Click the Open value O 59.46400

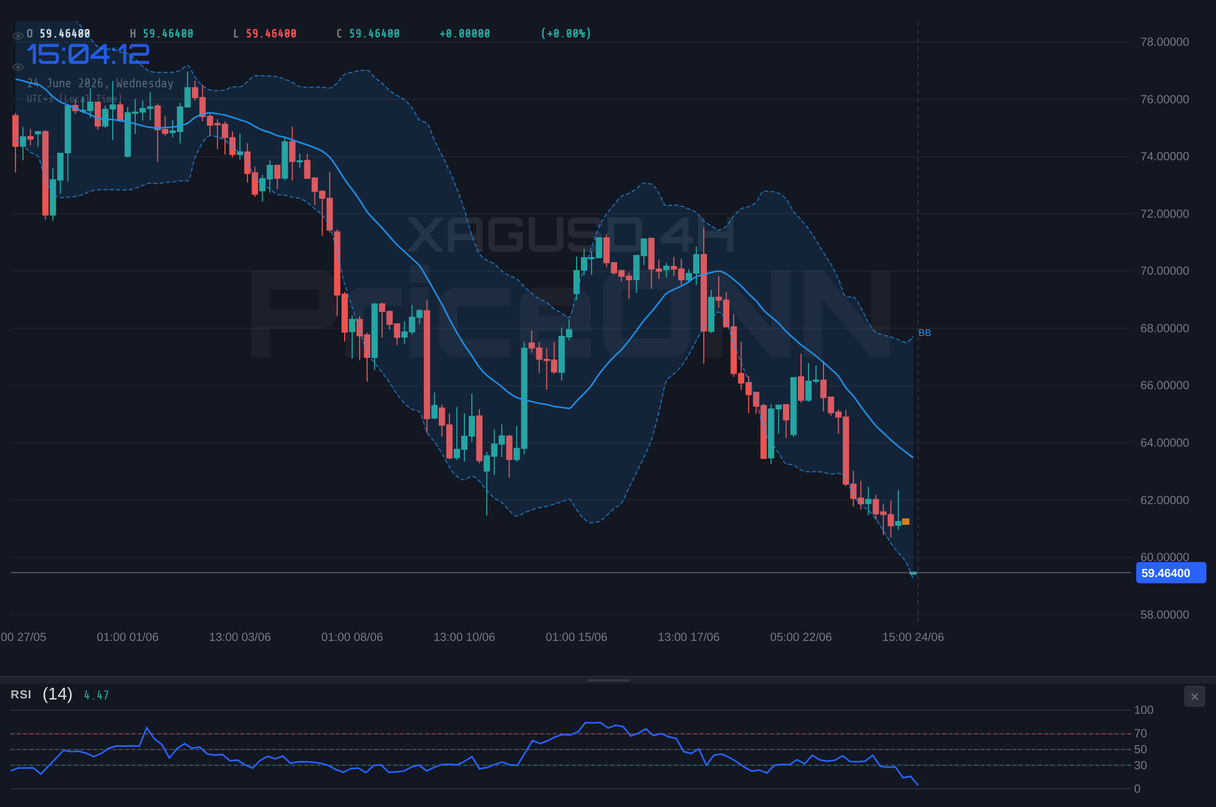pos(59,34)
